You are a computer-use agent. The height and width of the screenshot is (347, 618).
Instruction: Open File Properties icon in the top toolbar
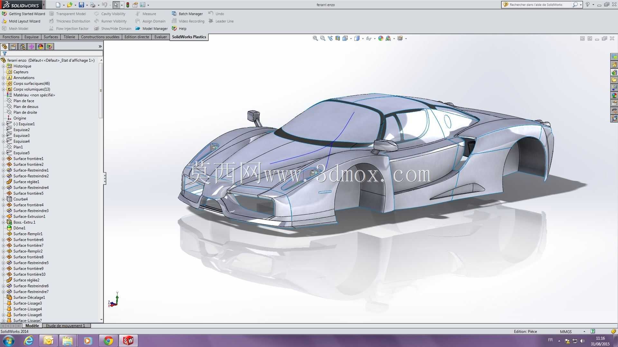[x=135, y=5]
